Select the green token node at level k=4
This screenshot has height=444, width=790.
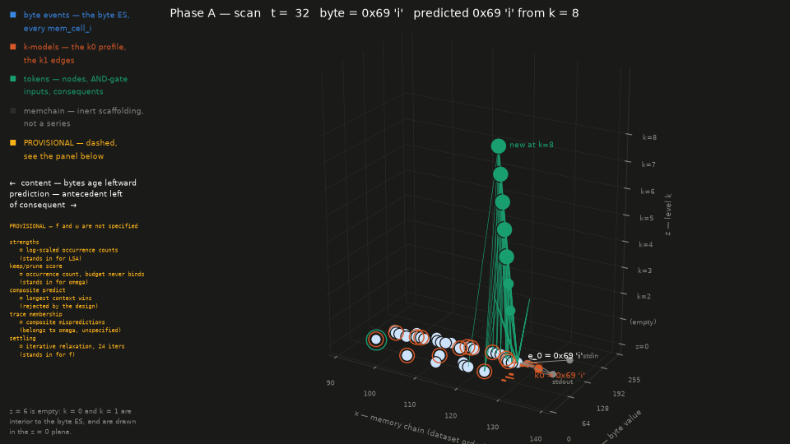coord(506,257)
